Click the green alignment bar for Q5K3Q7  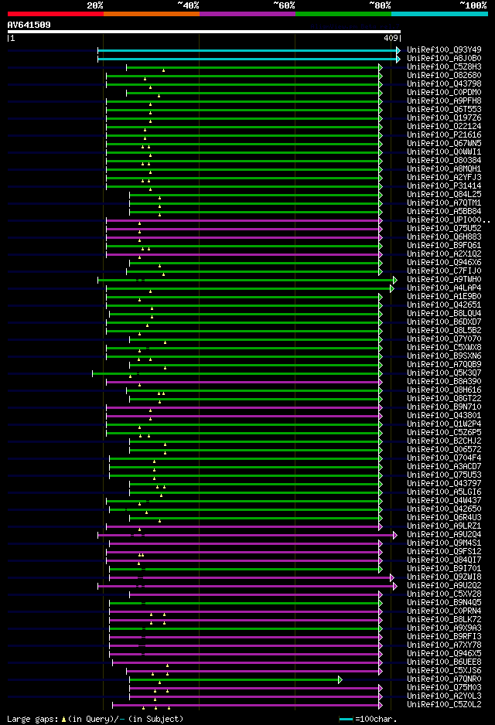coord(237,373)
